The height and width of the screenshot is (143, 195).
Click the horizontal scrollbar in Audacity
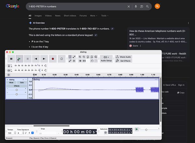pos(51,126)
